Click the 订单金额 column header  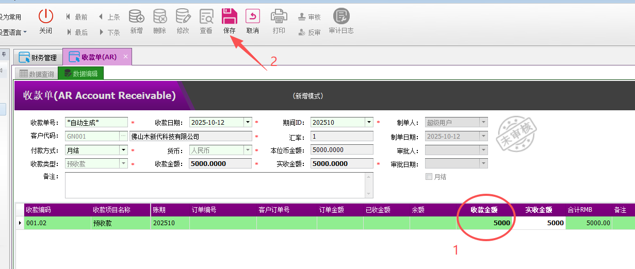click(340, 210)
